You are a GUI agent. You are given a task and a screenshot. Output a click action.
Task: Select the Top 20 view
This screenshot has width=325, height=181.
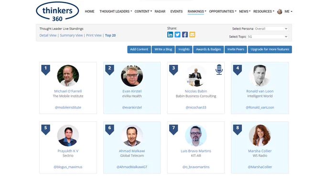pyautogui.click(x=110, y=35)
